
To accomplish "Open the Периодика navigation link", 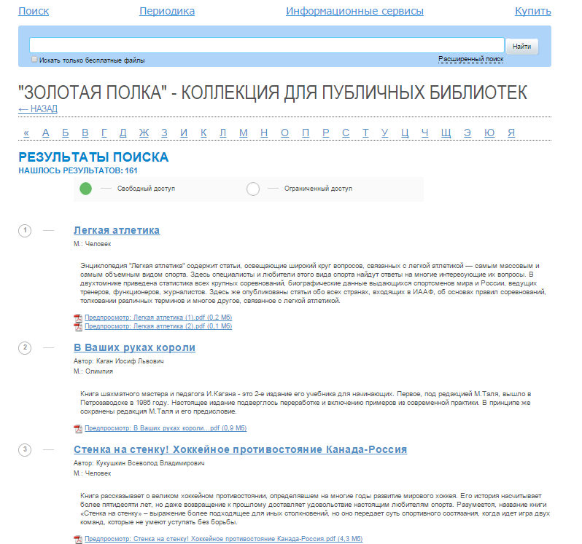I will pos(167,11).
